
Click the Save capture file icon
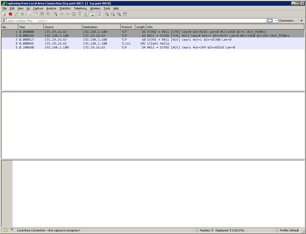coord(36,14)
